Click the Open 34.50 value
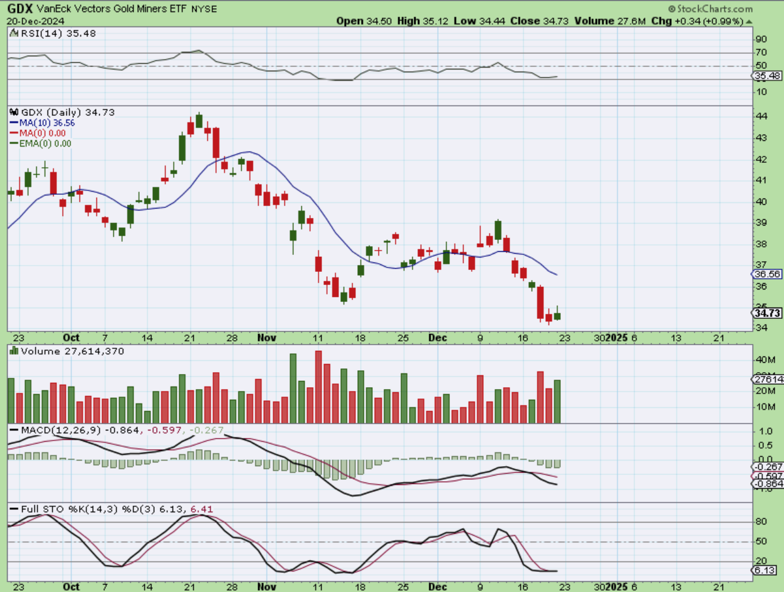This screenshot has width=784, height=592. coord(365,21)
